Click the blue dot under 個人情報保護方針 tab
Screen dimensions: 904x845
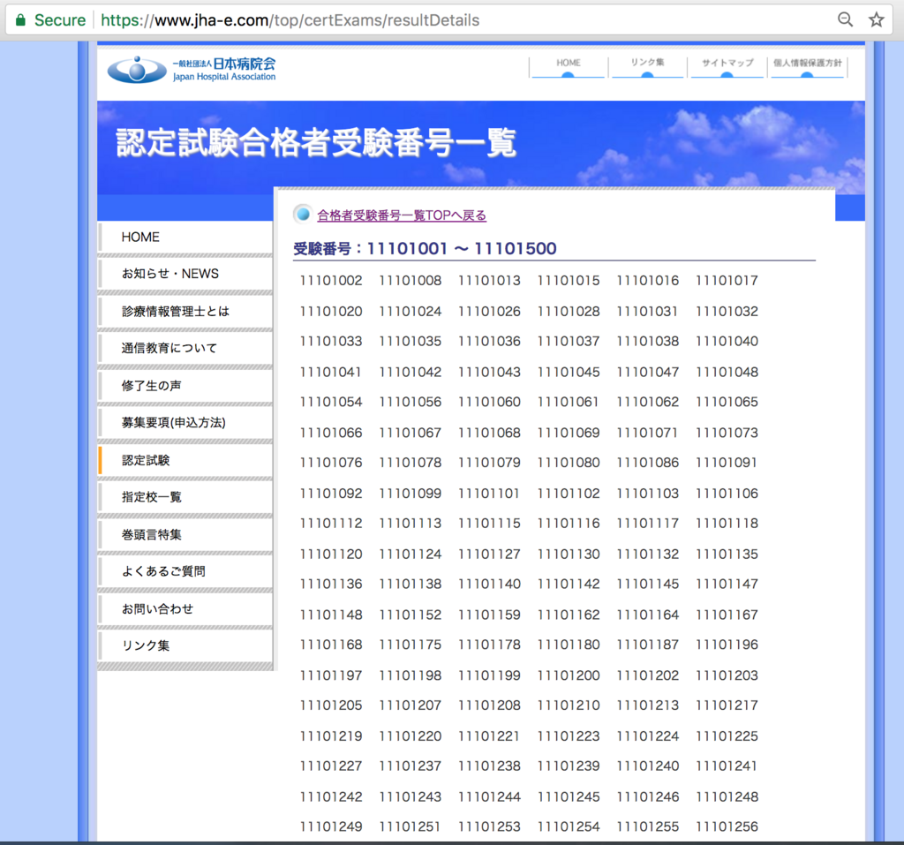pyautogui.click(x=807, y=73)
